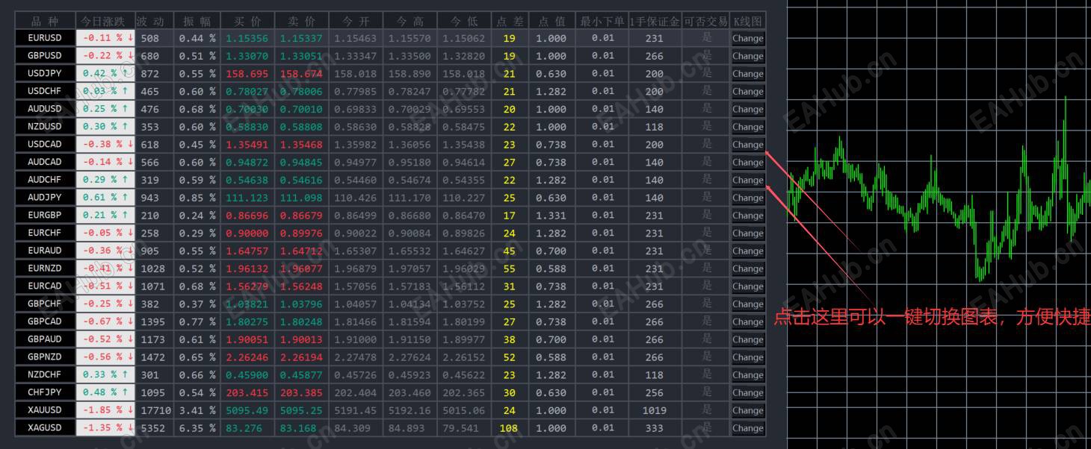Screen dimensions: 1091x449
Task: Select Change in the XAGUSD row
Action: point(747,428)
